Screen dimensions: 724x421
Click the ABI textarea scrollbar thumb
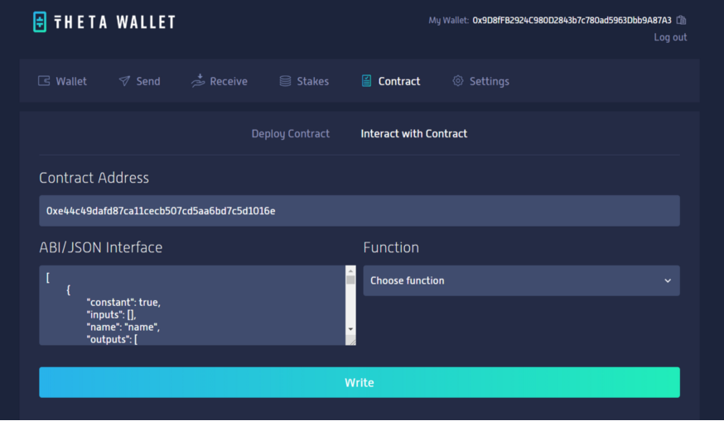(350, 280)
